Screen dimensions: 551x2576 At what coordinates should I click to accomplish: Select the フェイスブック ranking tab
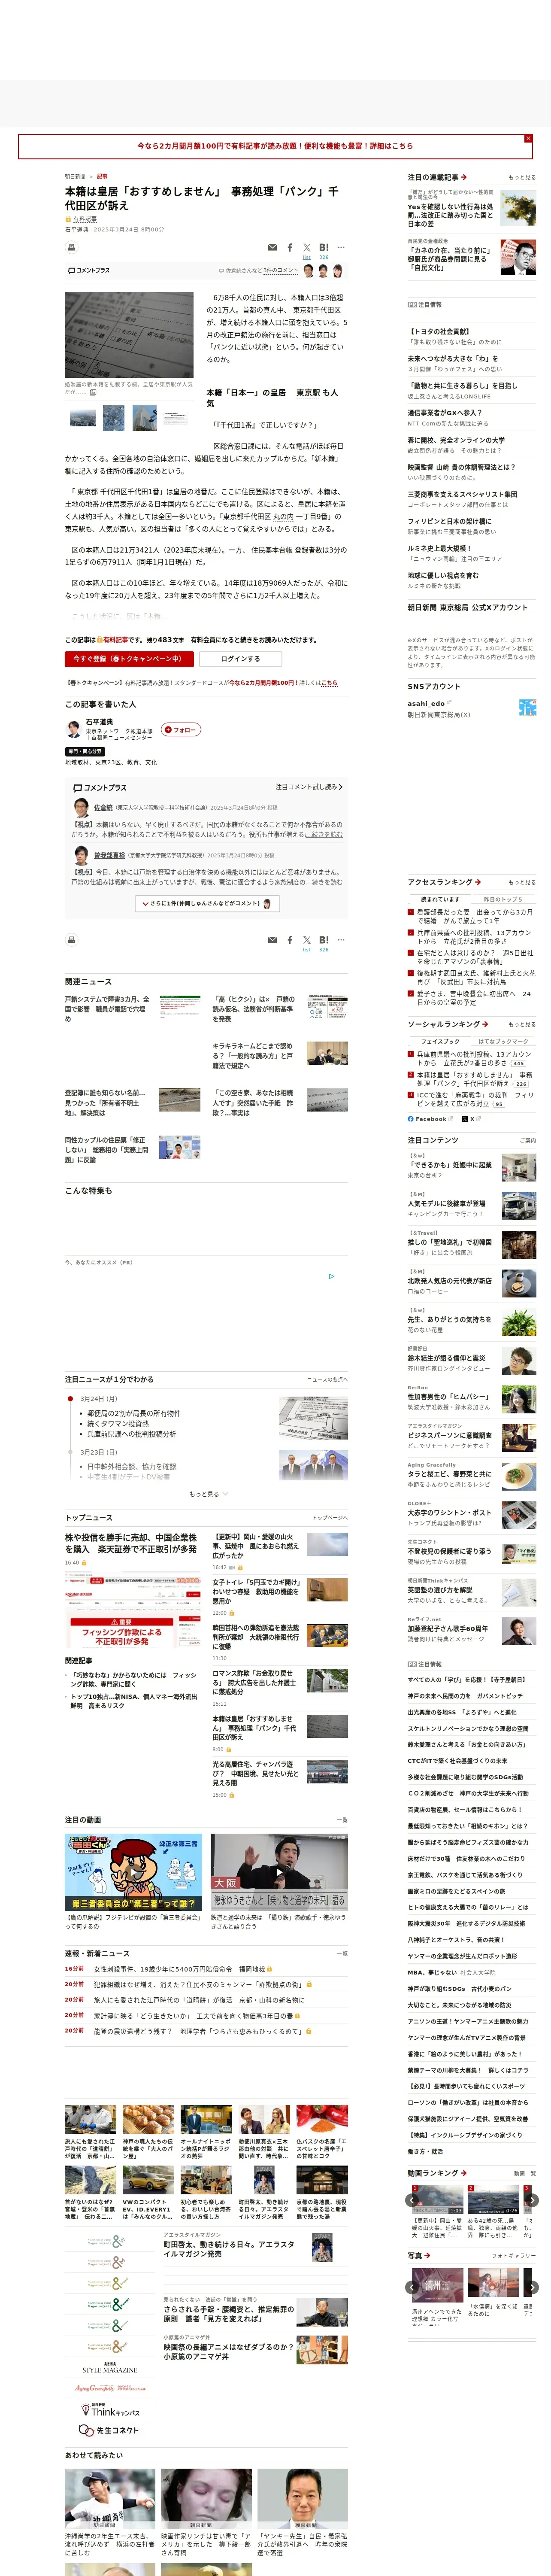point(440,1041)
